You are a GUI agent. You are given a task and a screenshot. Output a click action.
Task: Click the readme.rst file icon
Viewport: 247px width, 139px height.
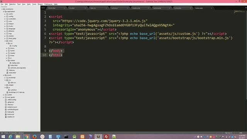click(6, 117)
